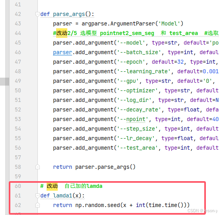The height and width of the screenshot is (215, 219).
Task: Click the '--optimizer' argument string
Action: point(137,90)
